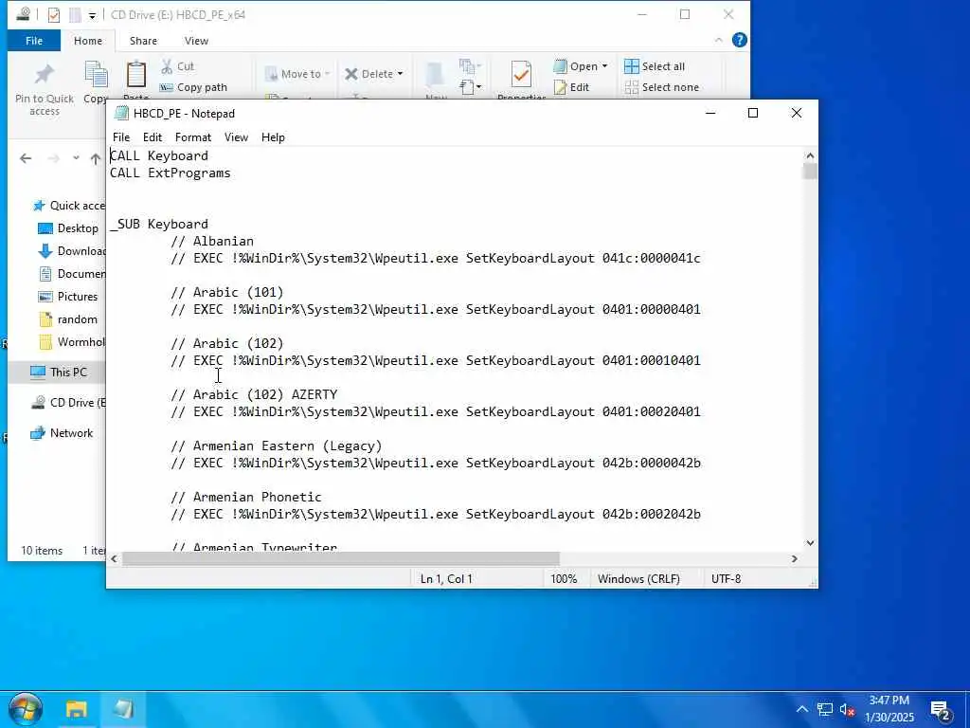Open the Explorer recent locations dropdown

pos(76,158)
